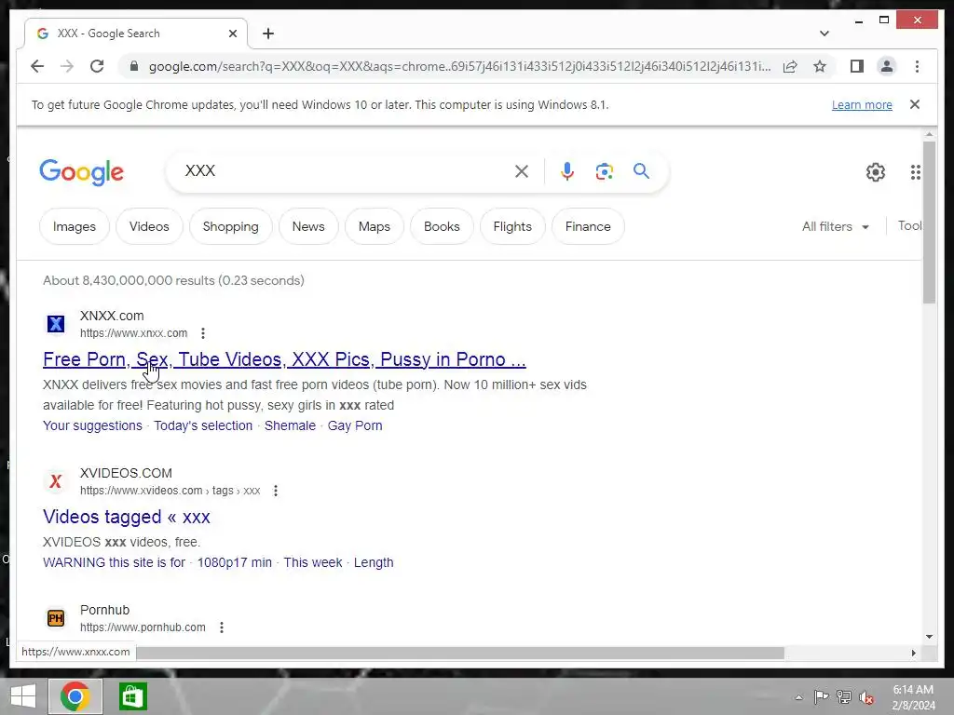Open the Chrome side panel

(x=857, y=66)
